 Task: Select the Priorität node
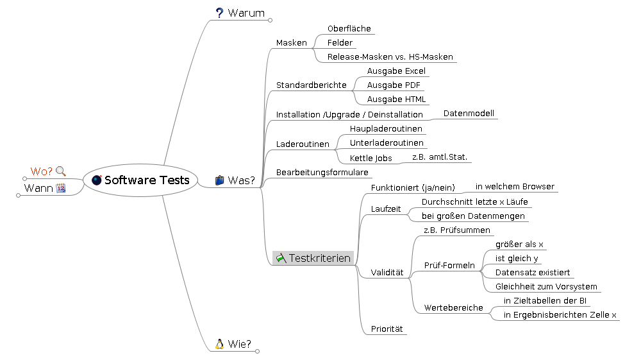click(387, 329)
